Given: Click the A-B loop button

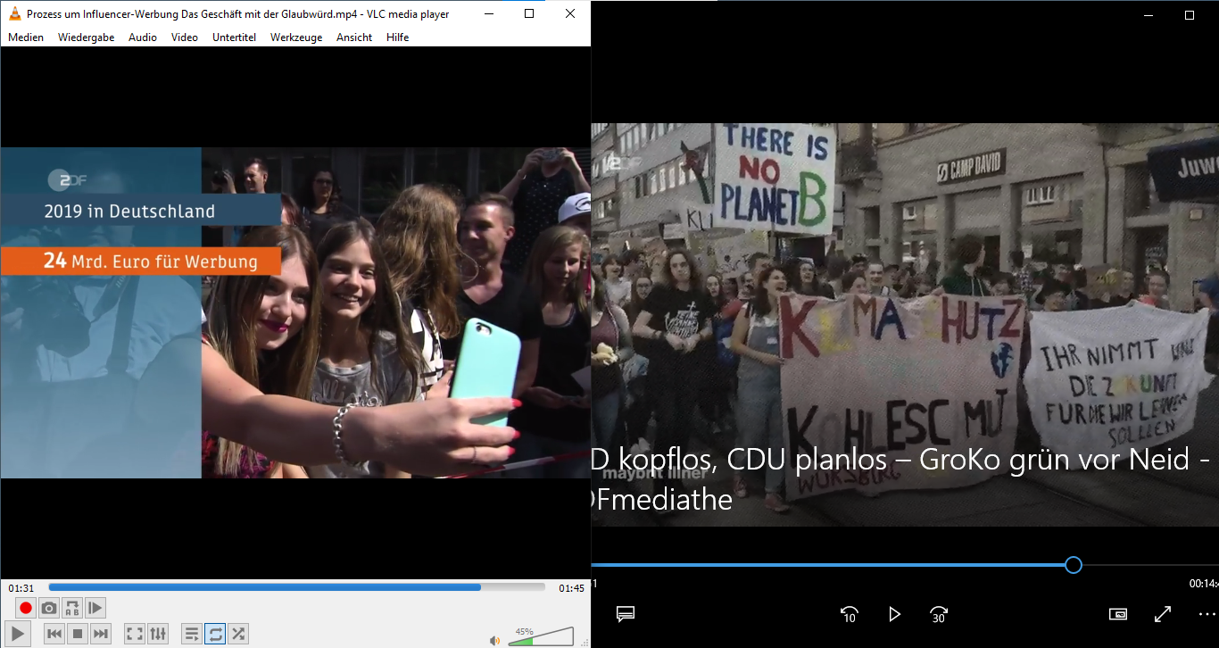Looking at the screenshot, I should (x=72, y=608).
